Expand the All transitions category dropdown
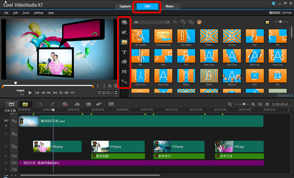Viewport: 294px width, 178px height. (151, 22)
